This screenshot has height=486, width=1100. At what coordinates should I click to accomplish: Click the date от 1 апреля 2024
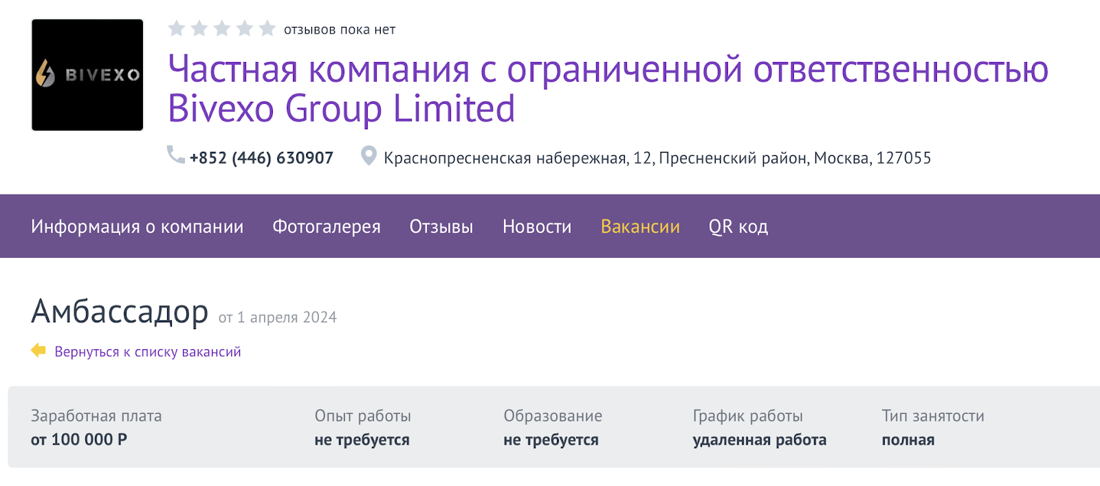(278, 318)
